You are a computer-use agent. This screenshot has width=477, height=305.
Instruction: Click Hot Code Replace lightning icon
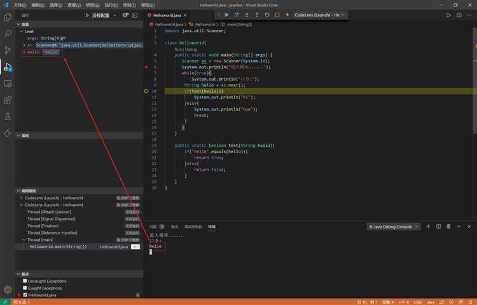[x=287, y=15]
